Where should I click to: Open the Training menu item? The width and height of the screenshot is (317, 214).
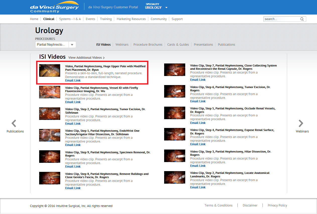(106, 19)
